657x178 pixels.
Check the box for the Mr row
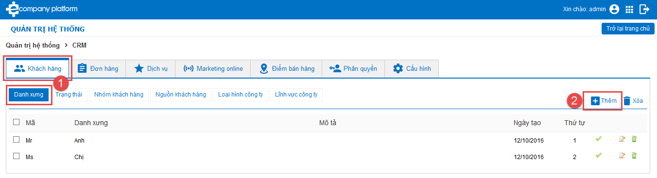17,140
